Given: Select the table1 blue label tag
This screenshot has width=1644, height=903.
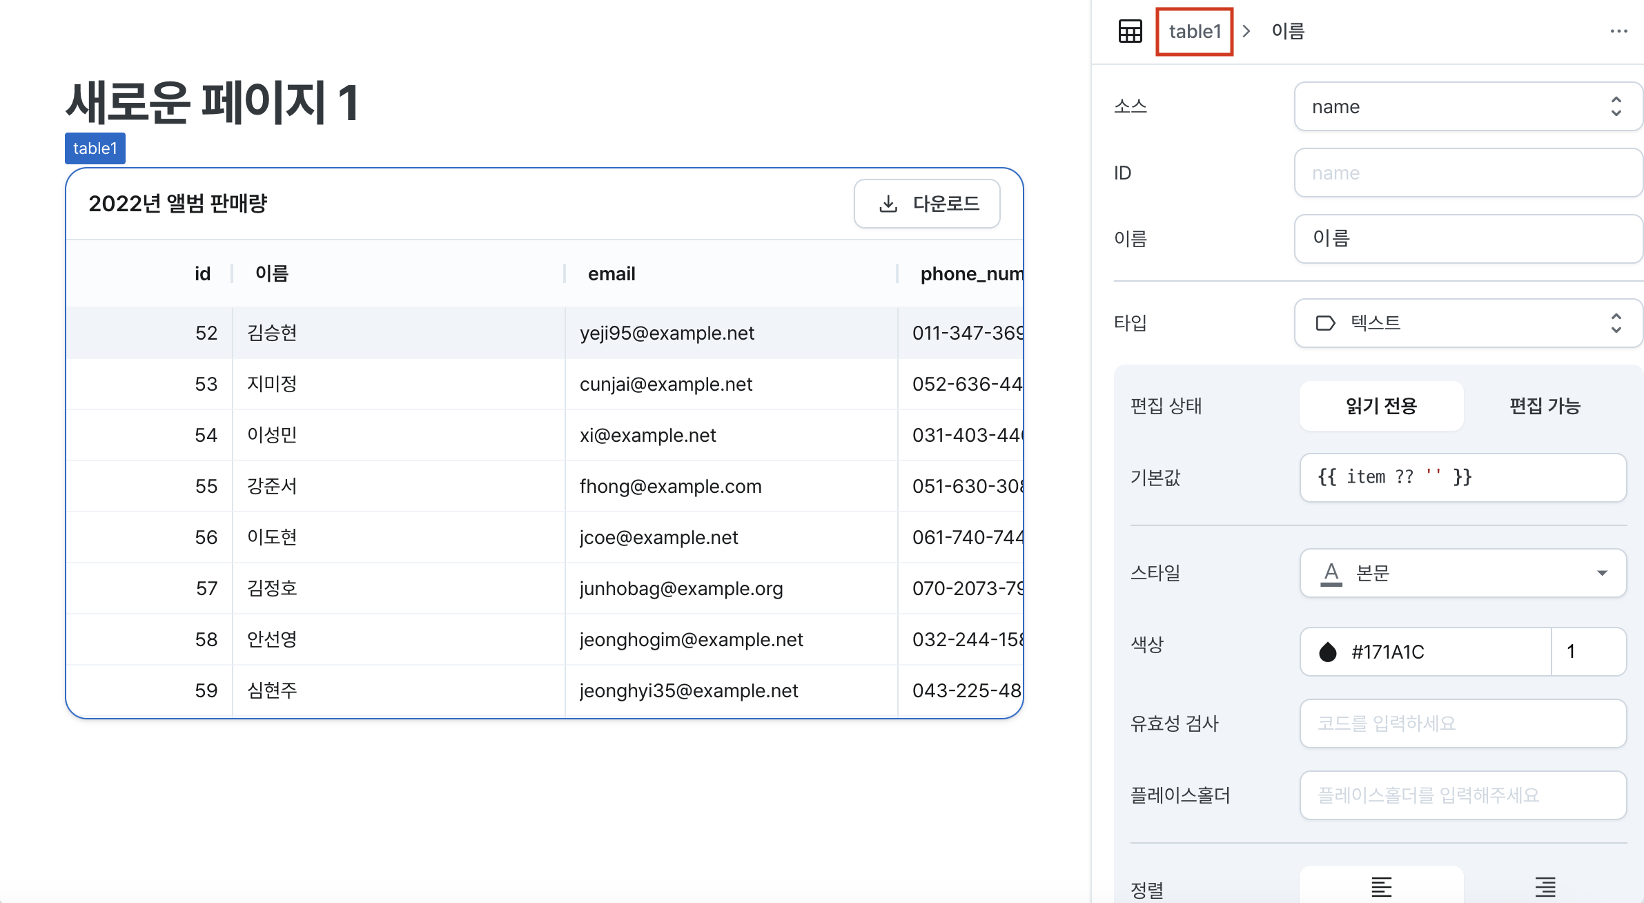Looking at the screenshot, I should point(95,148).
